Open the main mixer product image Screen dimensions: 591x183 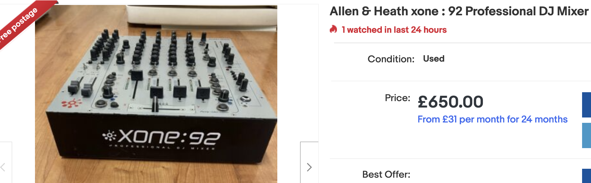point(156,94)
